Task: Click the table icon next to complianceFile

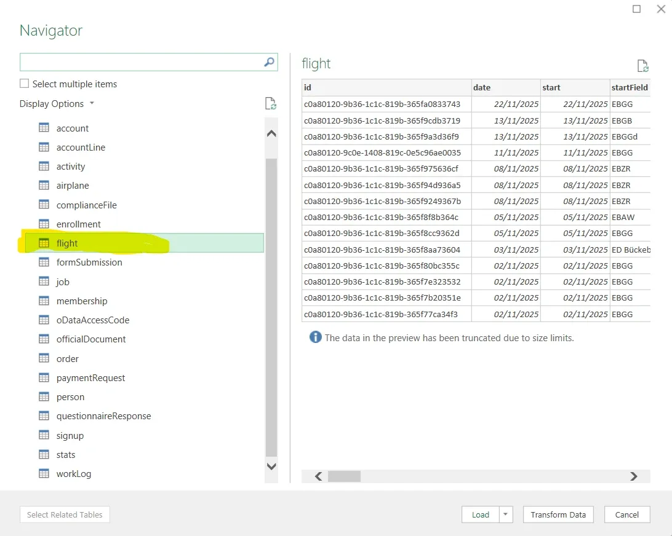Action: tap(44, 204)
